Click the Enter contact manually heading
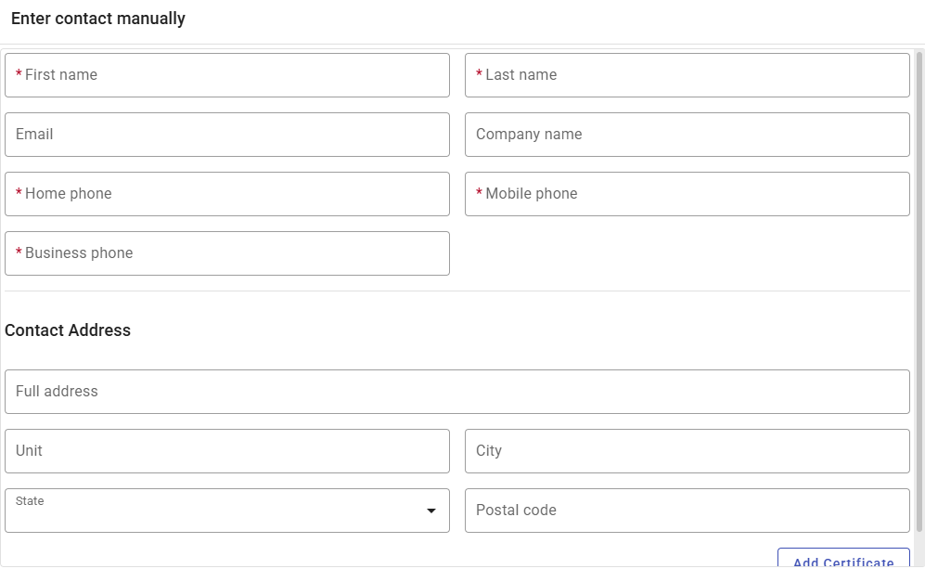Viewport: 925px width, 569px height. (x=97, y=19)
